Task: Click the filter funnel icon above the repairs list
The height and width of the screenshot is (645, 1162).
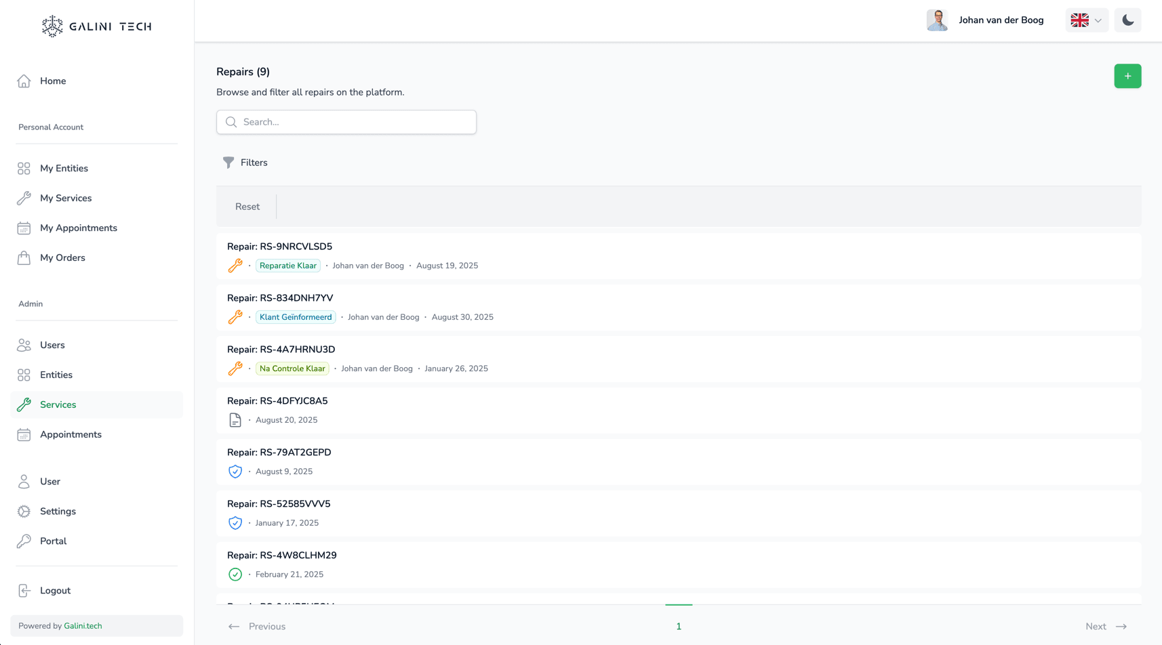Action: [228, 163]
